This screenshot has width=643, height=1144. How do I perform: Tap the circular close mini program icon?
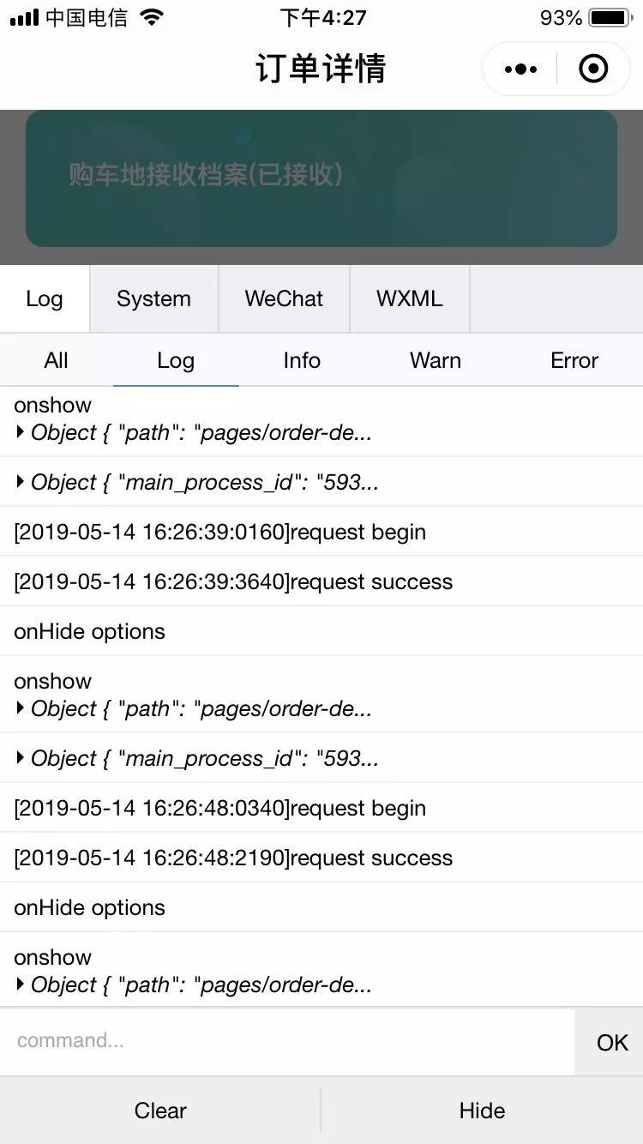593,69
